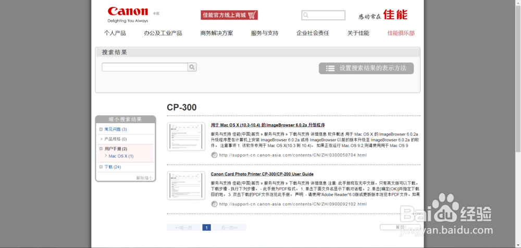The image size is (521, 248).
Task: Open the 商务解决方案 menu
Action: [x=217, y=33]
